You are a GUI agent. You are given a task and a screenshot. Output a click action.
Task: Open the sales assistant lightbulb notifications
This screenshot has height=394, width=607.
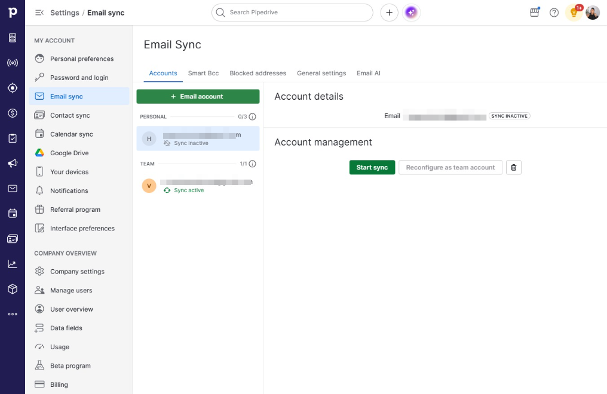click(574, 13)
